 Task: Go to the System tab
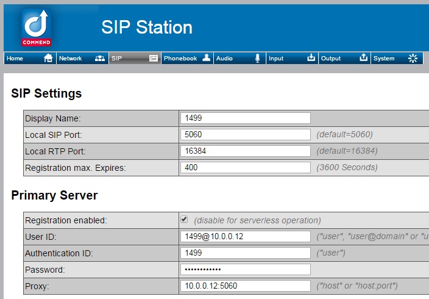coord(384,59)
